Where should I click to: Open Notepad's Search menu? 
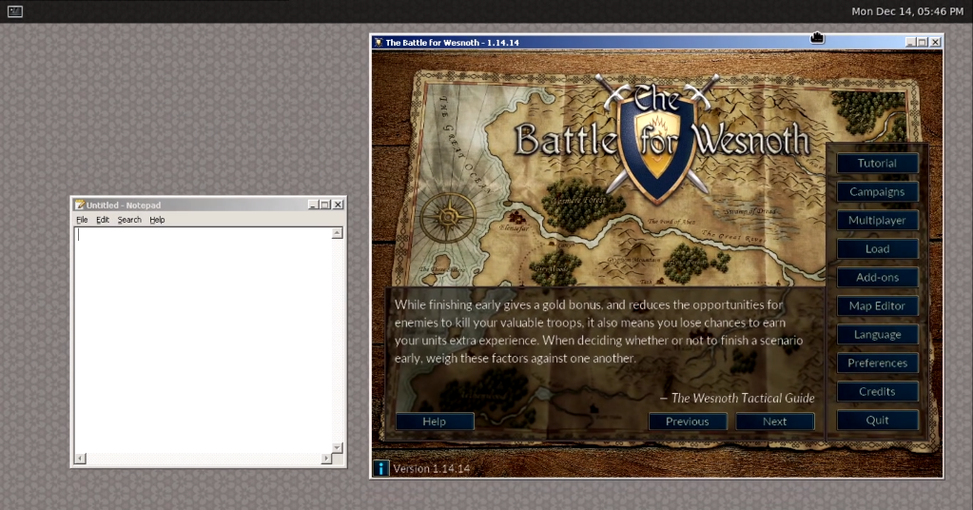[129, 220]
